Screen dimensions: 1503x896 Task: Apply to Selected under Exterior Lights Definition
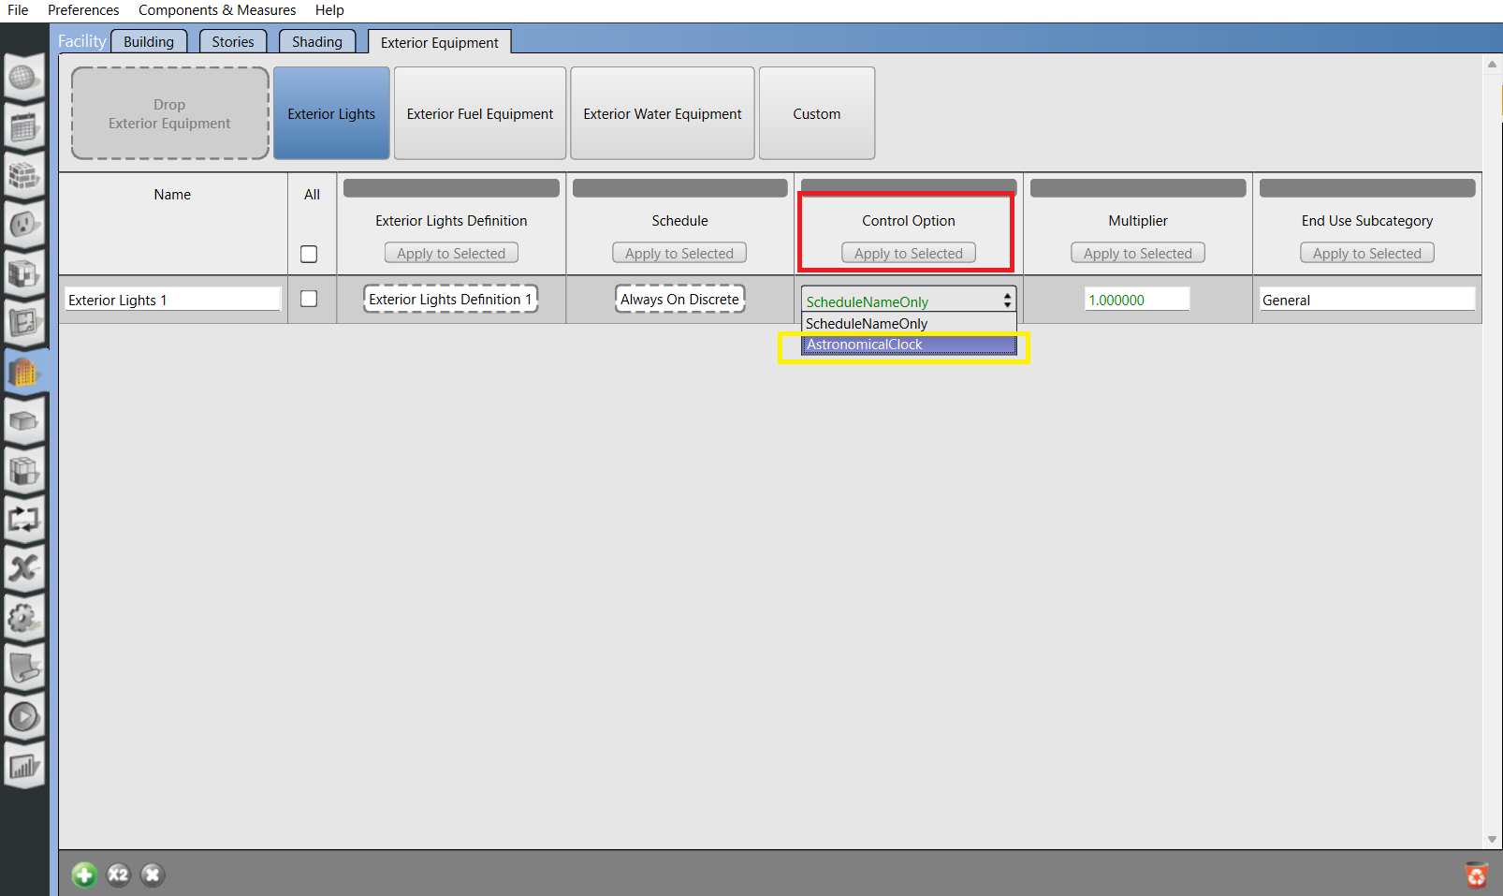(451, 253)
